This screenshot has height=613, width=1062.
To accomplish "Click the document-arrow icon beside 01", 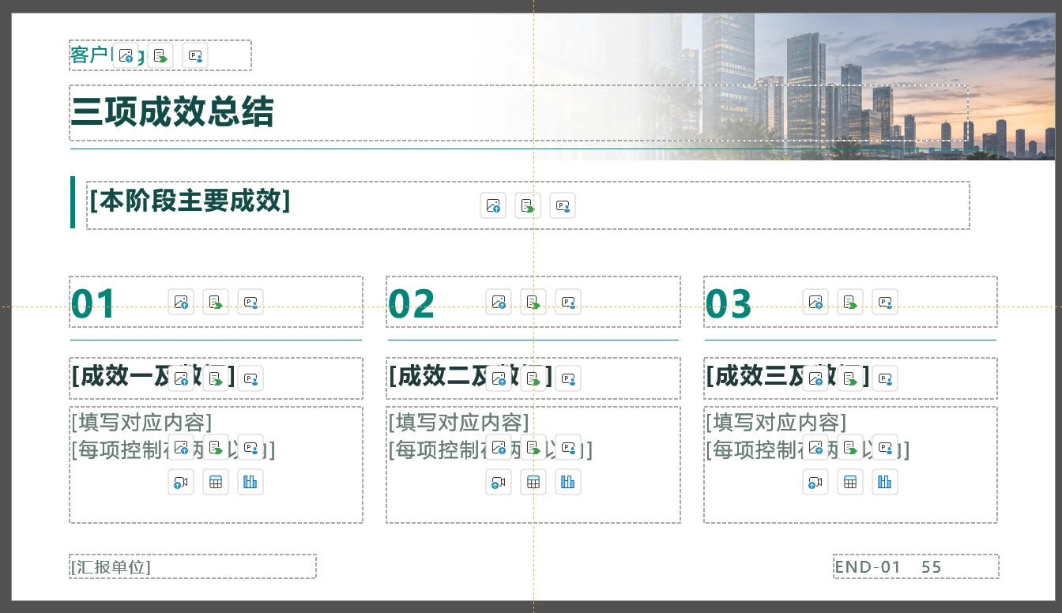I will (x=216, y=302).
